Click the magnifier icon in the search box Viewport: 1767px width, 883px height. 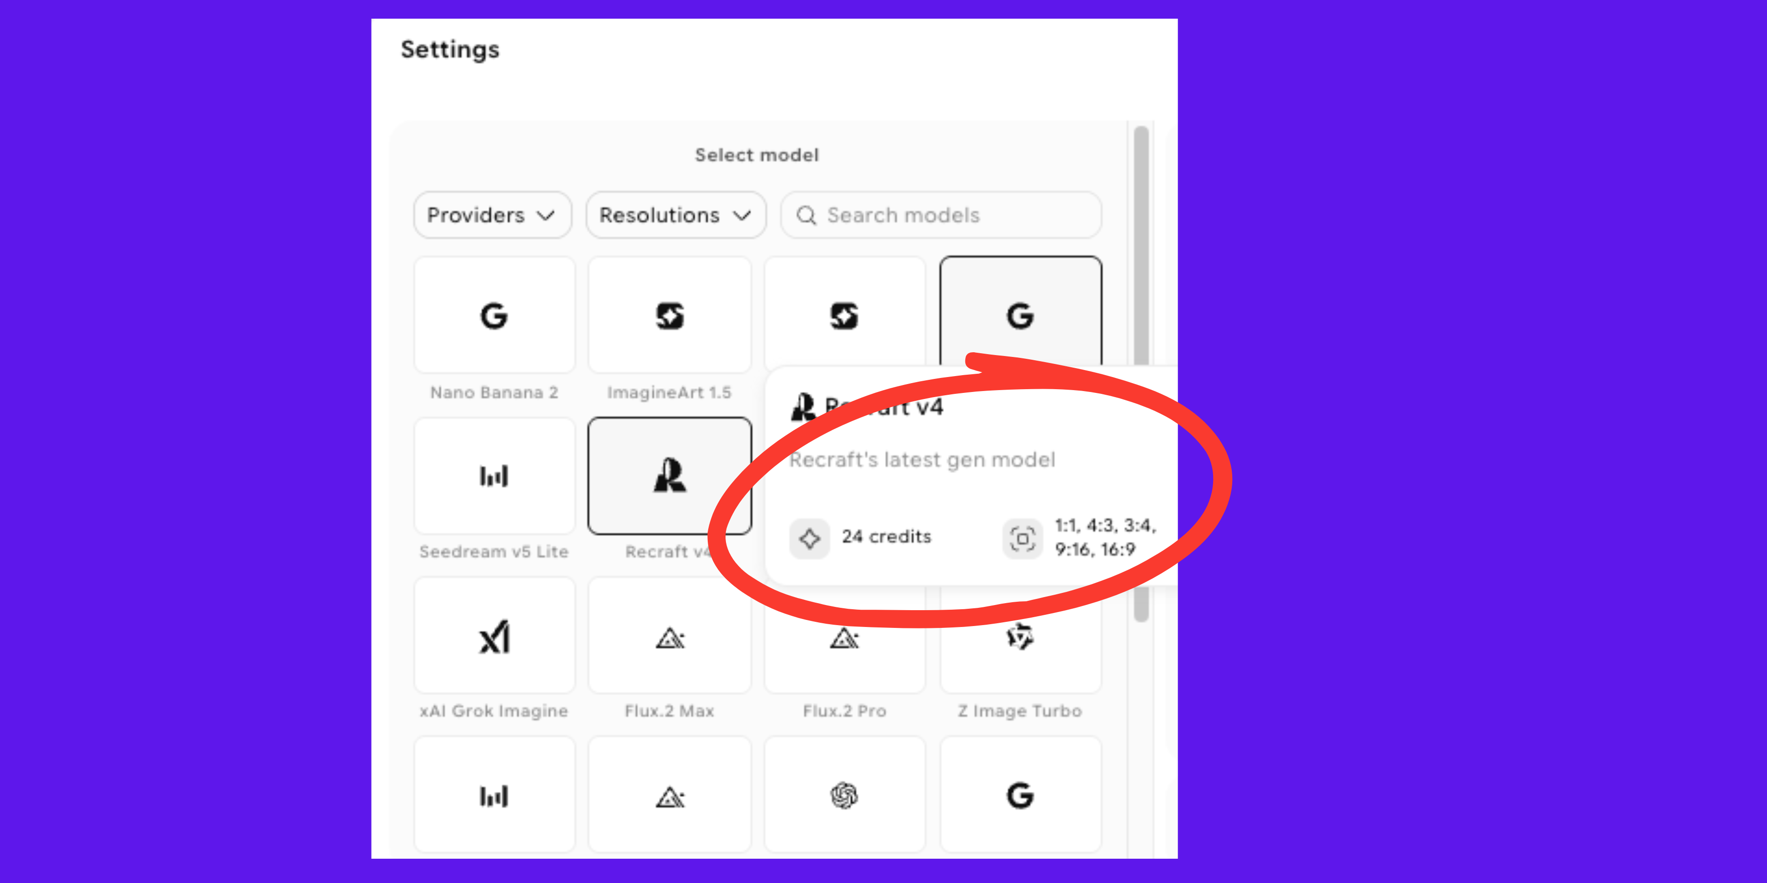[806, 216]
